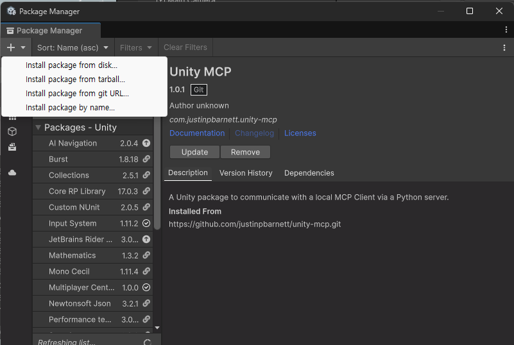Open toolbar kebab menu beside Clear Filters
Screen dimensions: 514x345
504,47
